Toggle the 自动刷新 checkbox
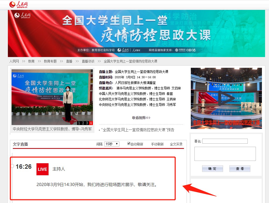 coord(129,143)
